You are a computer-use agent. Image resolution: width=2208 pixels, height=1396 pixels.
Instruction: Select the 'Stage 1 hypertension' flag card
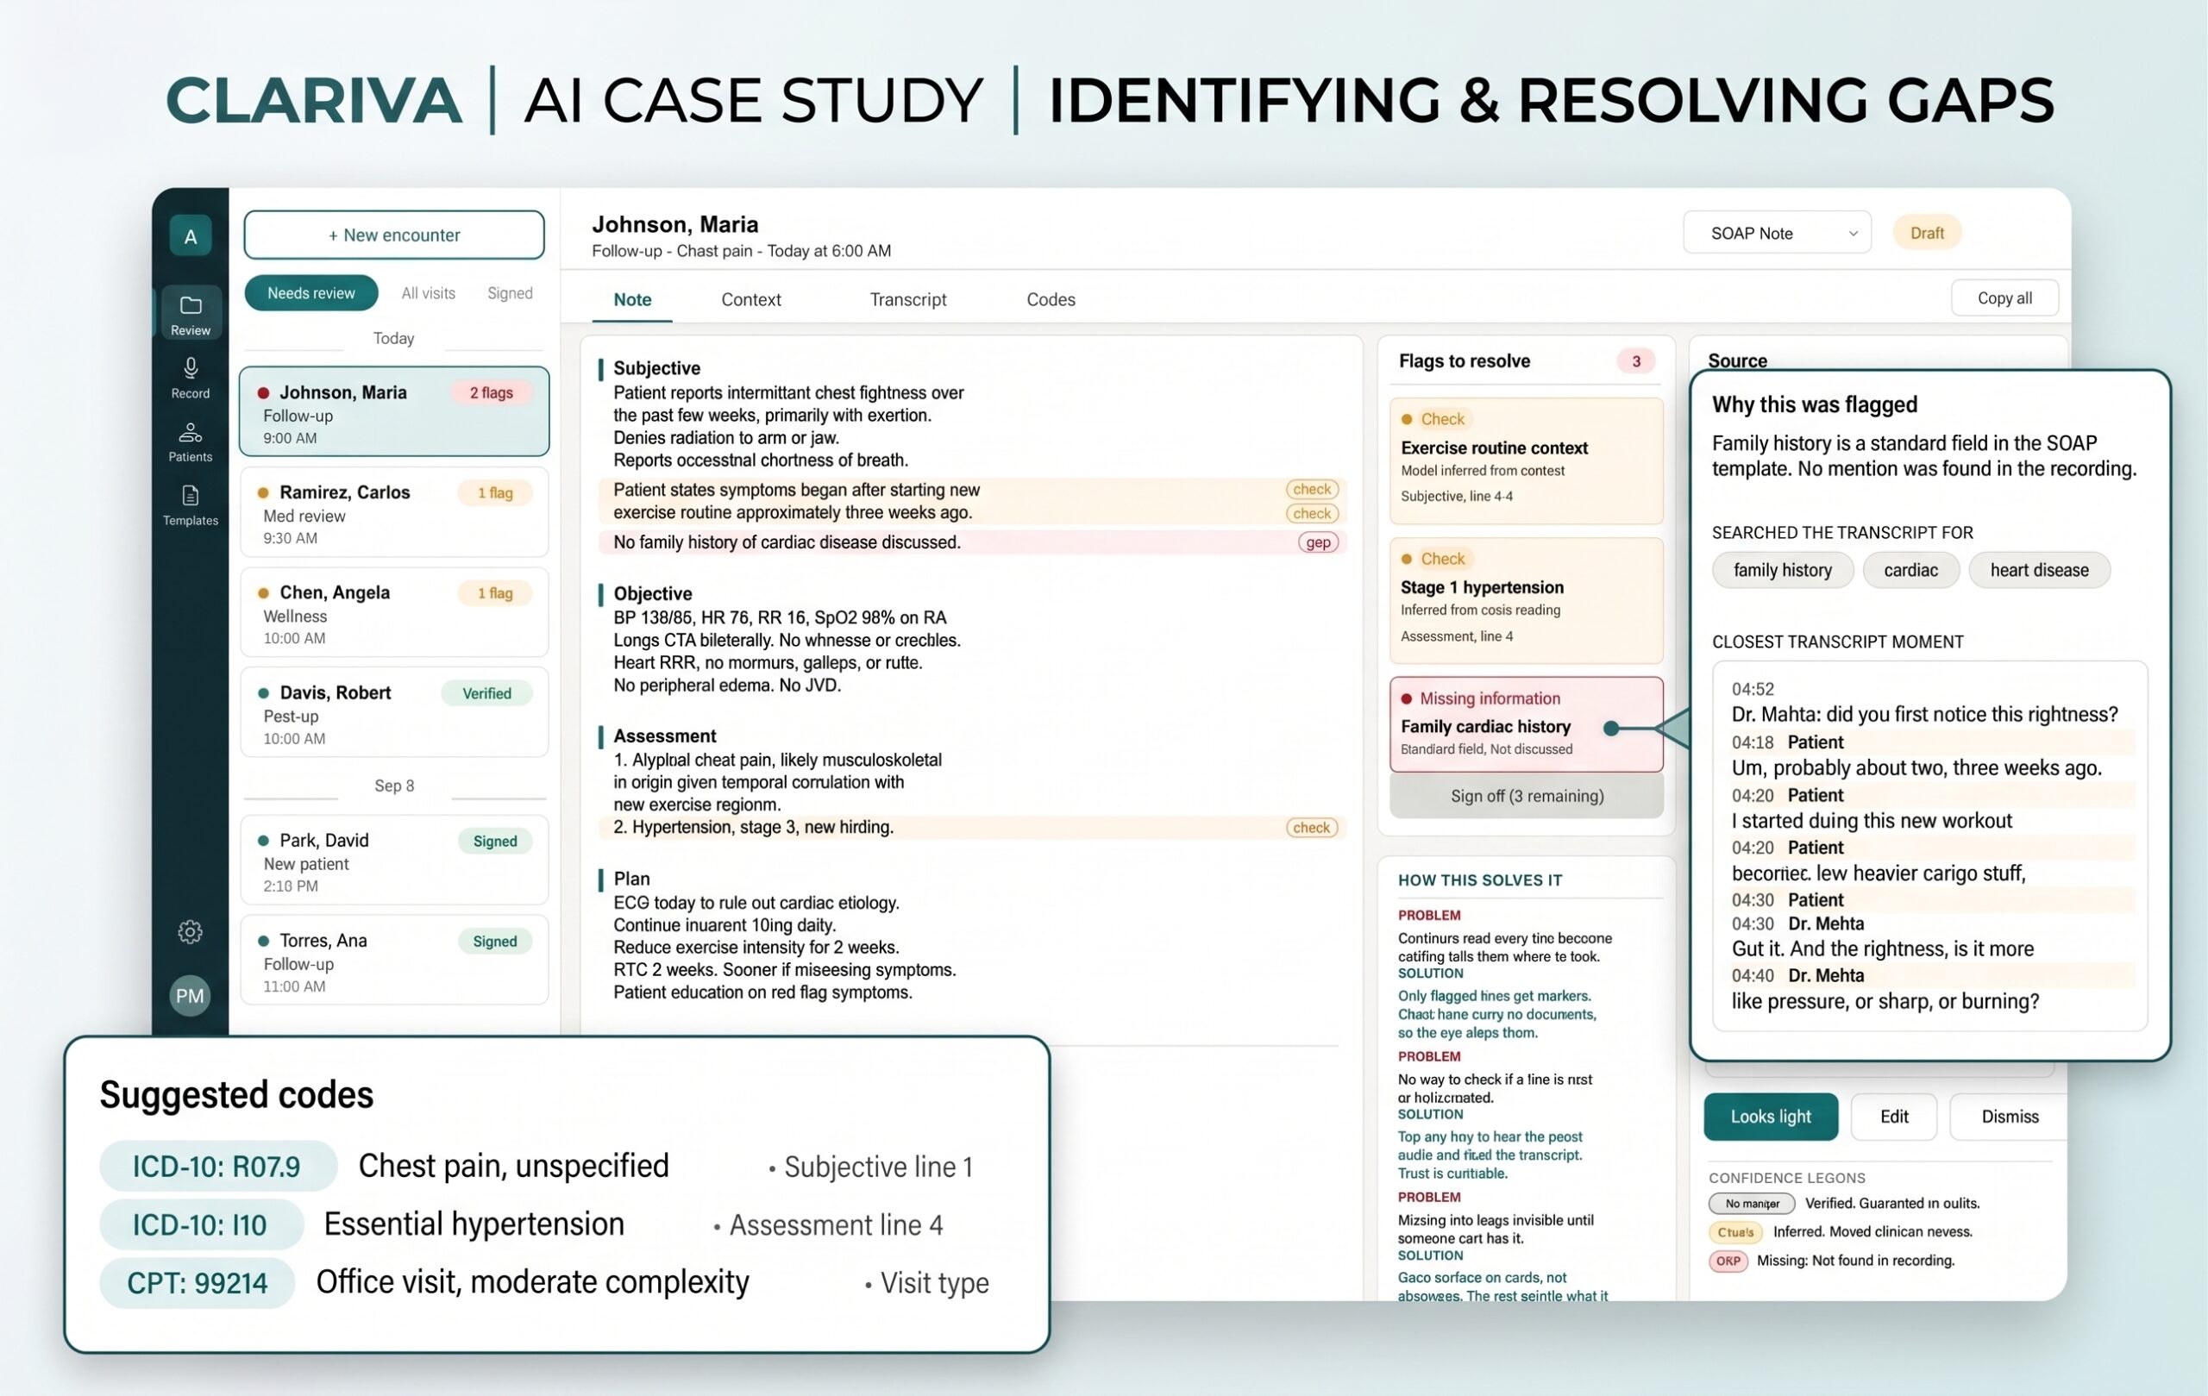point(1527,600)
